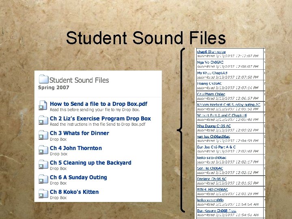The image size is (292, 219).
Task: Open the keiko ch06b submission
Action: pyautogui.click(x=210, y=200)
